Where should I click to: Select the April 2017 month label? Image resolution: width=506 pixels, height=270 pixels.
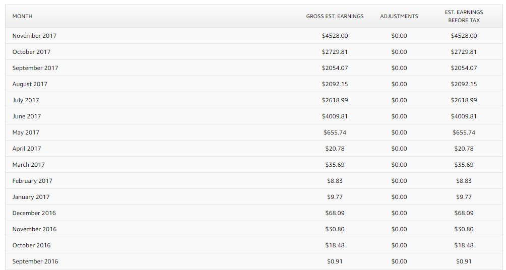pyautogui.click(x=27, y=149)
